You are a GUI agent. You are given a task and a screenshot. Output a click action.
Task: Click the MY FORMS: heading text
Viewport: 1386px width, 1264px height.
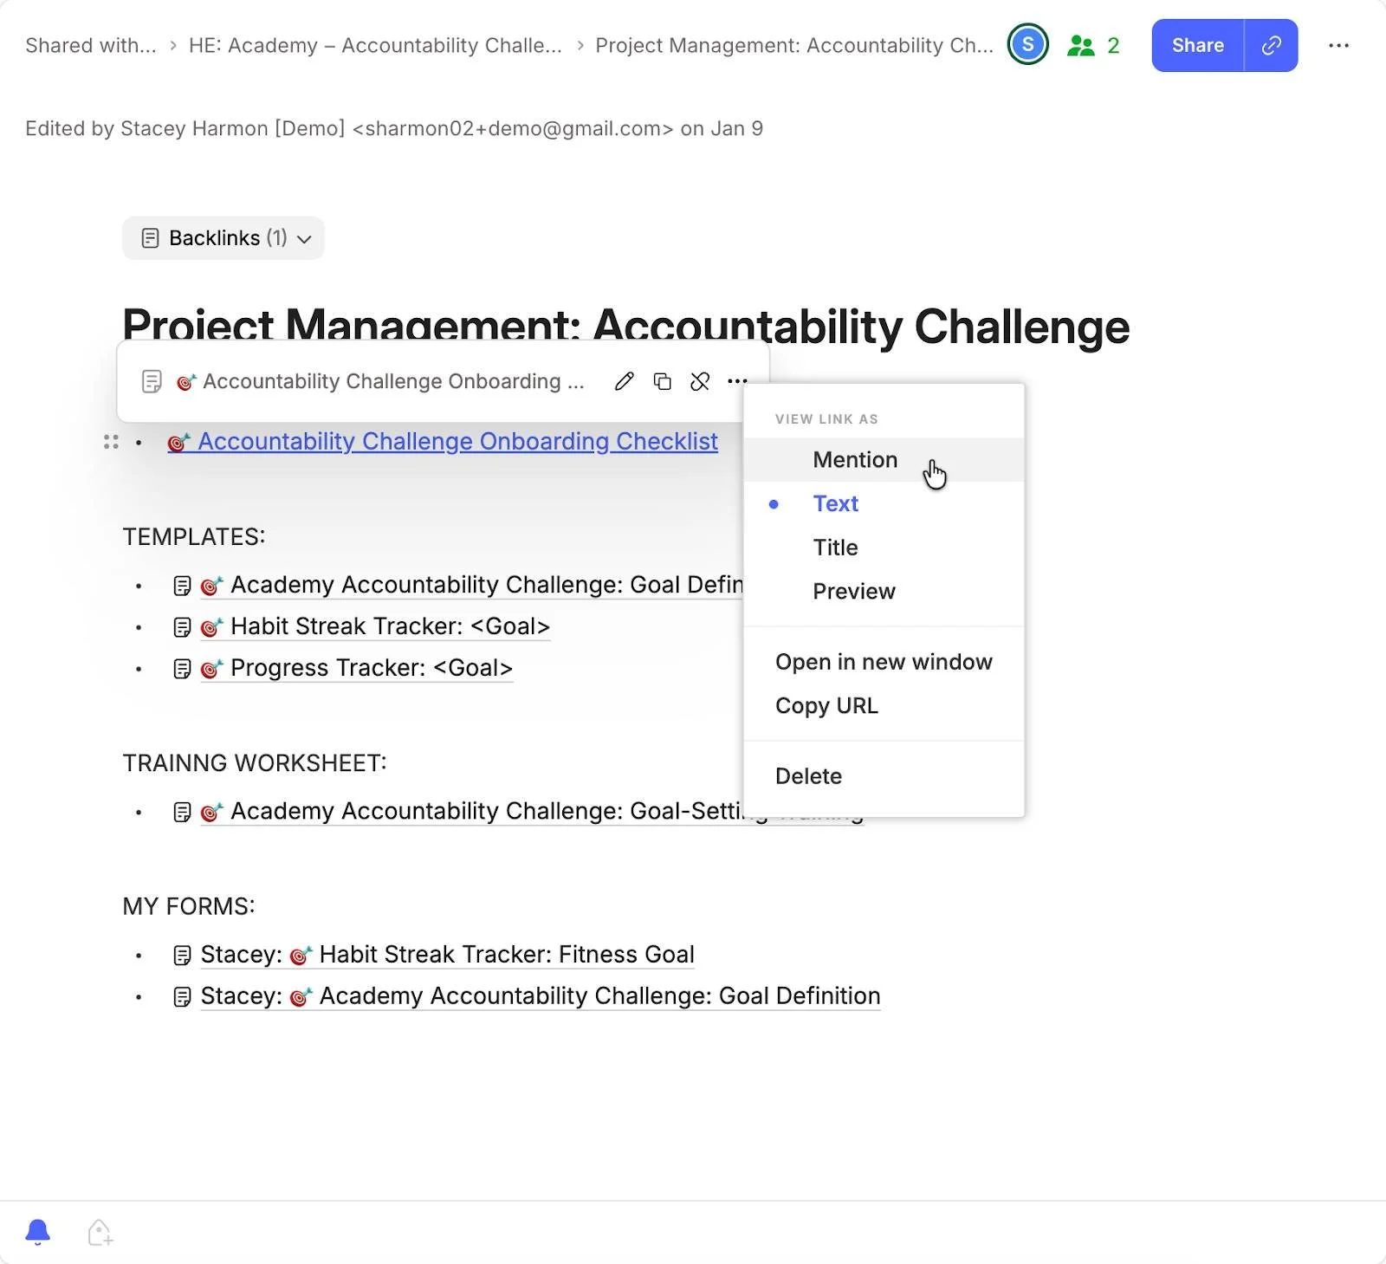point(189,906)
